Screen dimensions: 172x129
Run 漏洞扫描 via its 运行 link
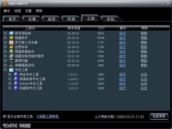coord(123,61)
